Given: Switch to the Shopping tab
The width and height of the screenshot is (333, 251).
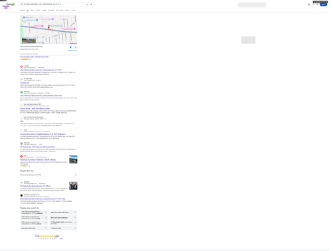Looking at the screenshot, I should point(51,10).
